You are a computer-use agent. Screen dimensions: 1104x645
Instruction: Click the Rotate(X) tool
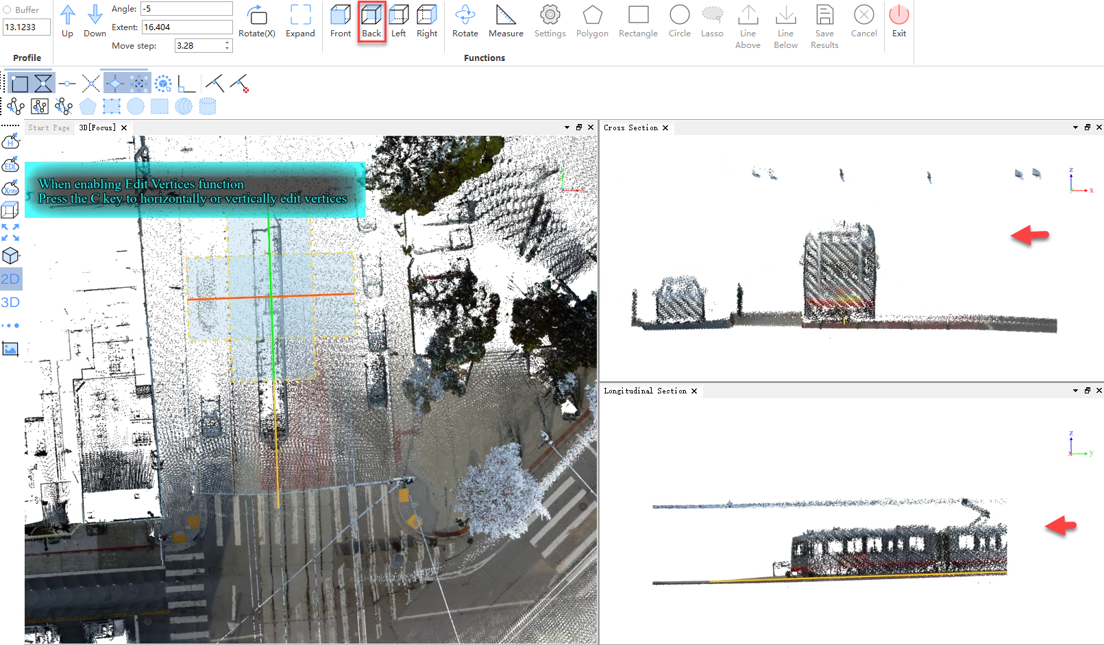[x=257, y=21]
